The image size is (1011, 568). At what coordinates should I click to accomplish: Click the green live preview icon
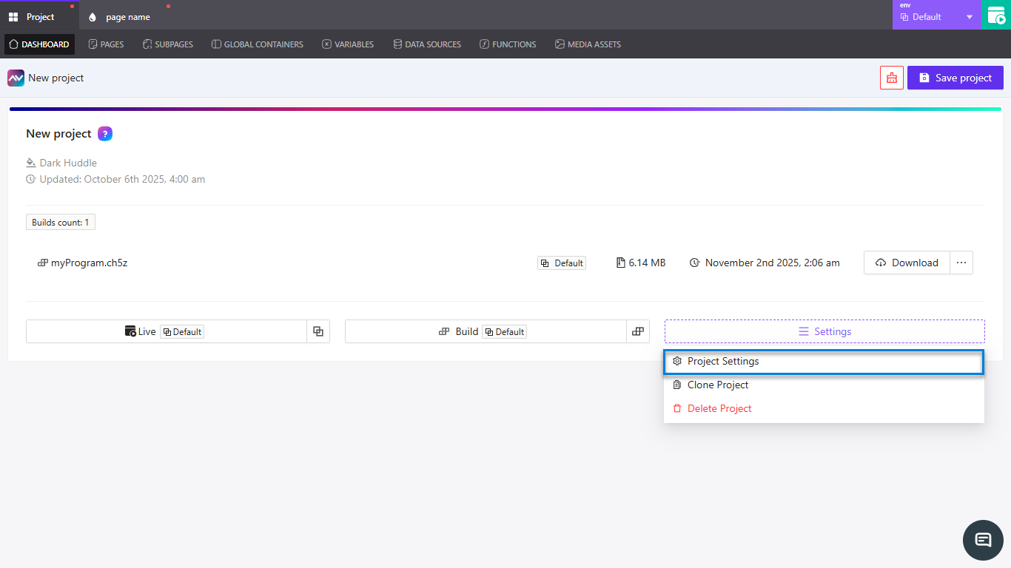[x=995, y=16]
